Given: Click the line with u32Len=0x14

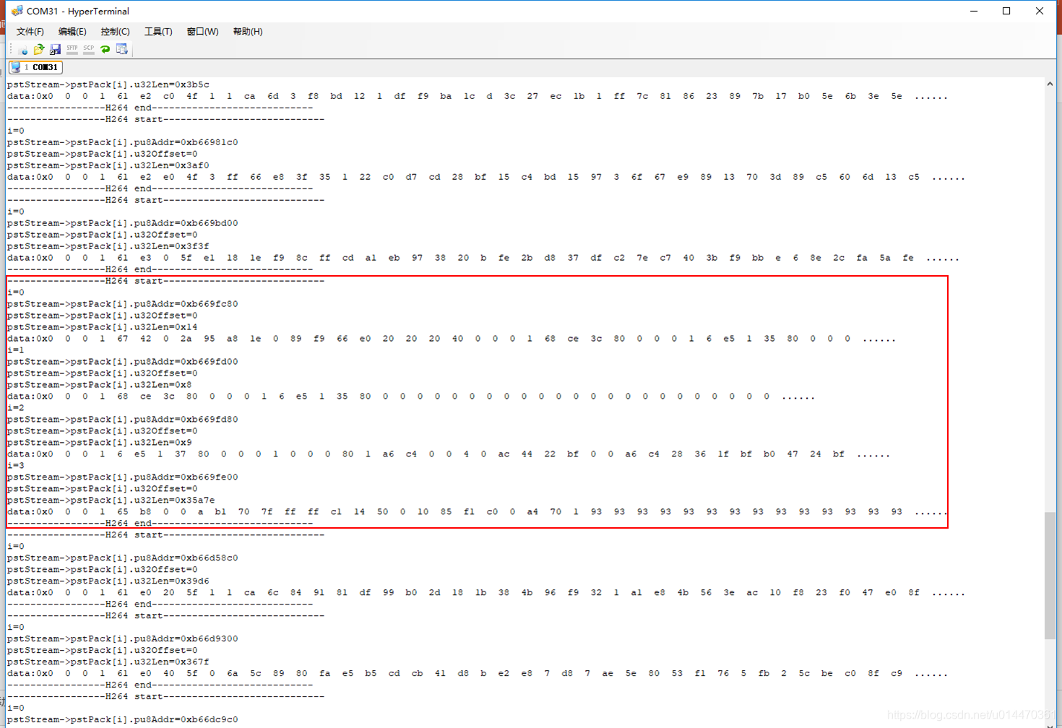Looking at the screenshot, I should (x=103, y=327).
